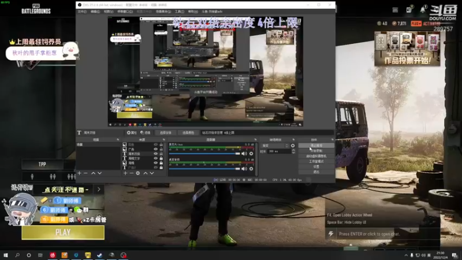The height and width of the screenshot is (260, 462).
Task: Move scene up with arrow icon
Action: (x=93, y=173)
